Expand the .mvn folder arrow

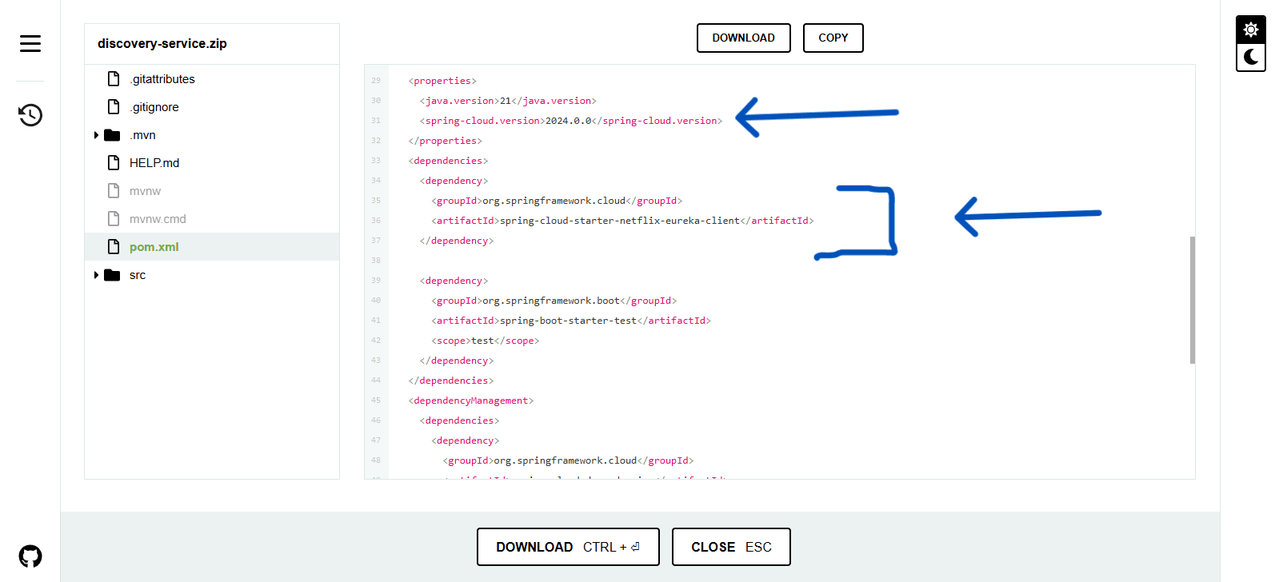(x=96, y=135)
